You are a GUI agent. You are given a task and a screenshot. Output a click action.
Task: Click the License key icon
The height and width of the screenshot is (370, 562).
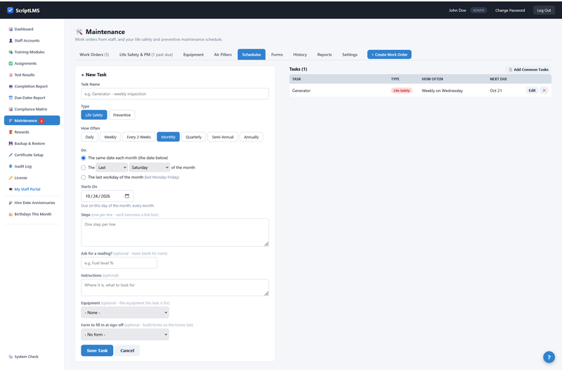point(11,178)
